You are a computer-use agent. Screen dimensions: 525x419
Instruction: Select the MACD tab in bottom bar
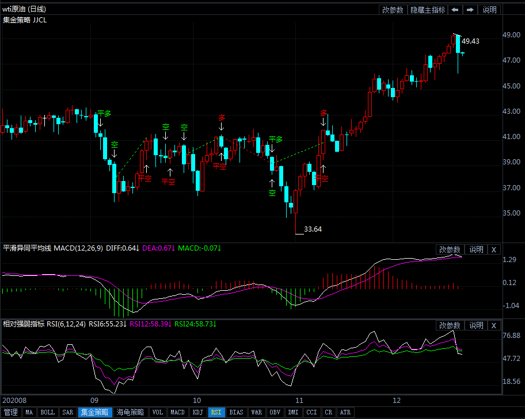click(x=177, y=412)
